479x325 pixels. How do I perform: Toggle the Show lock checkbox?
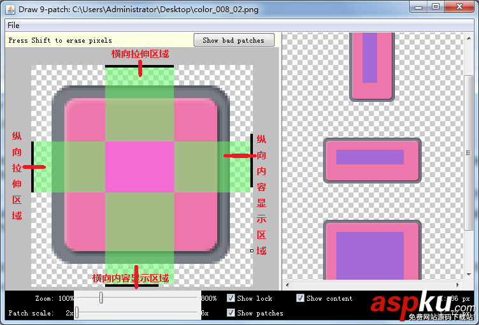pos(231,298)
